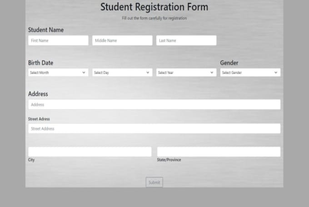
Task: Click into the Address input field
Action: (x=154, y=105)
